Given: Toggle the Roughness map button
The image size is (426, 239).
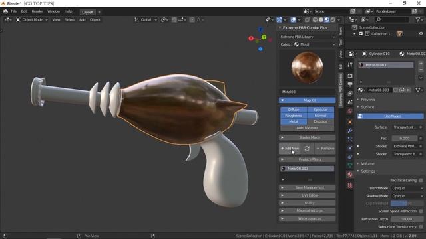Looking at the screenshot, I should pos(294,116).
